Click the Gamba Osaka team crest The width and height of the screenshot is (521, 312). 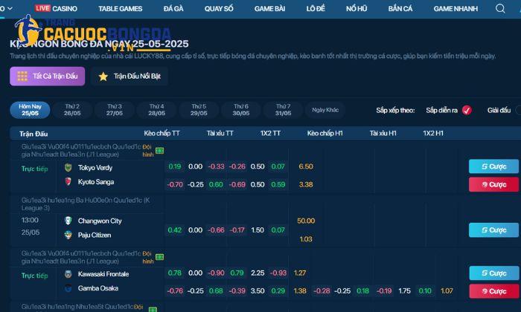[x=68, y=289]
